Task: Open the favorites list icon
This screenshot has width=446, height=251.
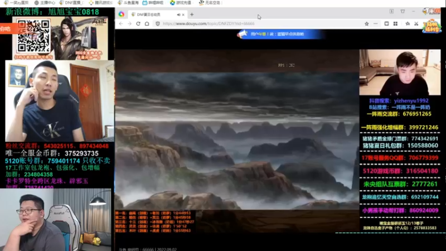Action: (408, 24)
